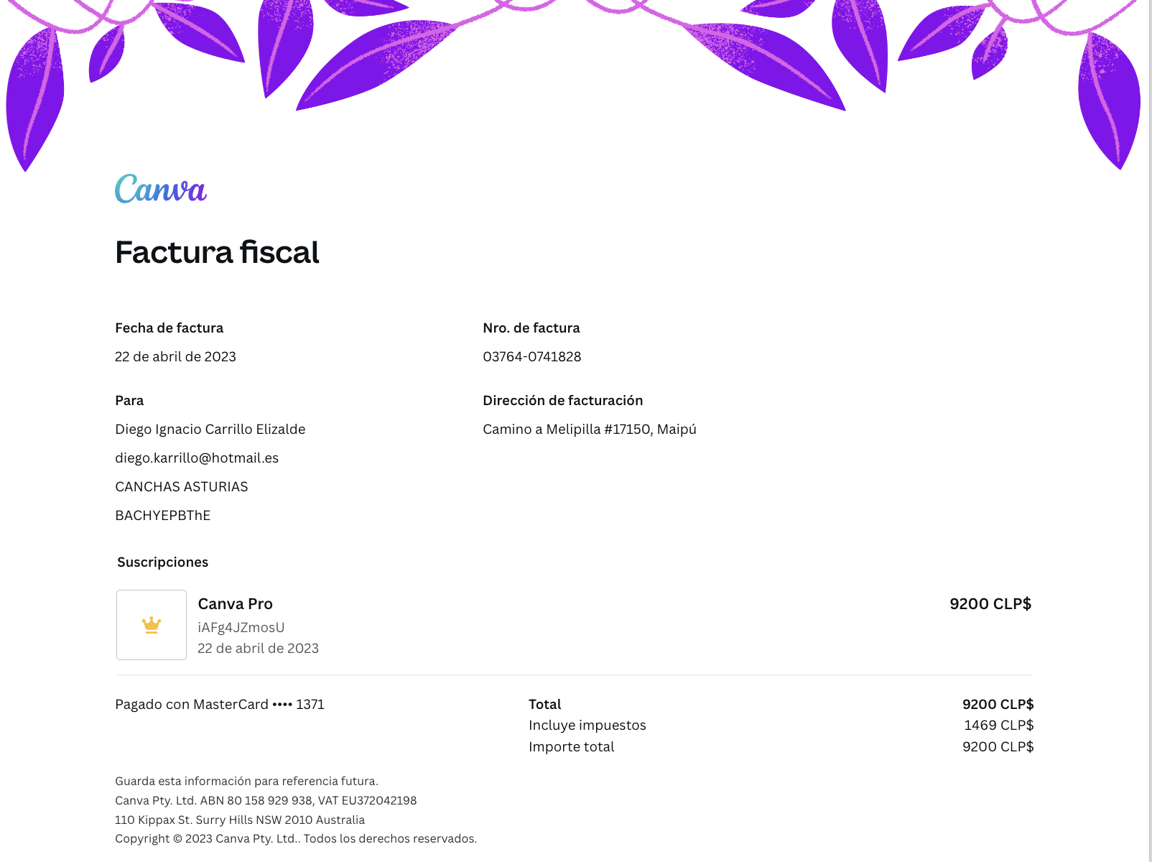Click the gold crown Canva Pro icon
This screenshot has height=862, width=1152.
(152, 625)
